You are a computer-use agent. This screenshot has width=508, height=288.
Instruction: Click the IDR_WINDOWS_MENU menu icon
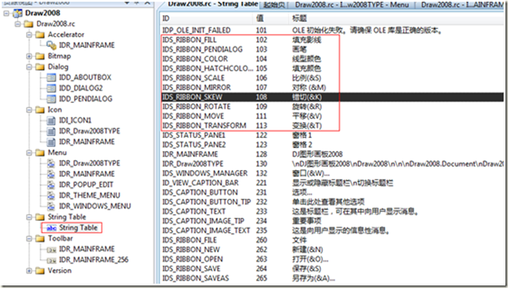[x=51, y=206]
